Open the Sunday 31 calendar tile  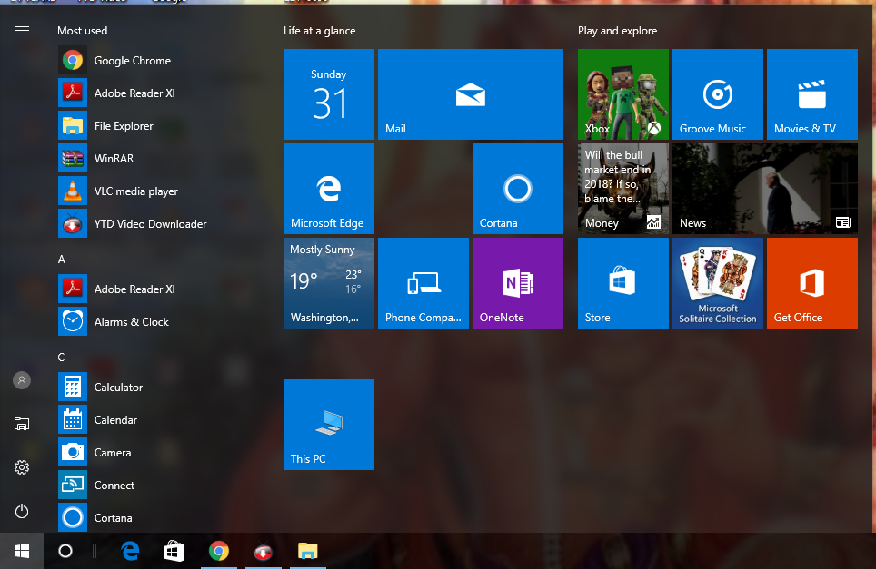coord(329,94)
